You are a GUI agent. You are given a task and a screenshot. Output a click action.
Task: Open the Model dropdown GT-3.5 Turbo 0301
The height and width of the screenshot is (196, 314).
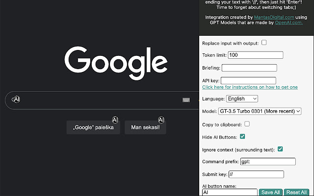[260, 111]
